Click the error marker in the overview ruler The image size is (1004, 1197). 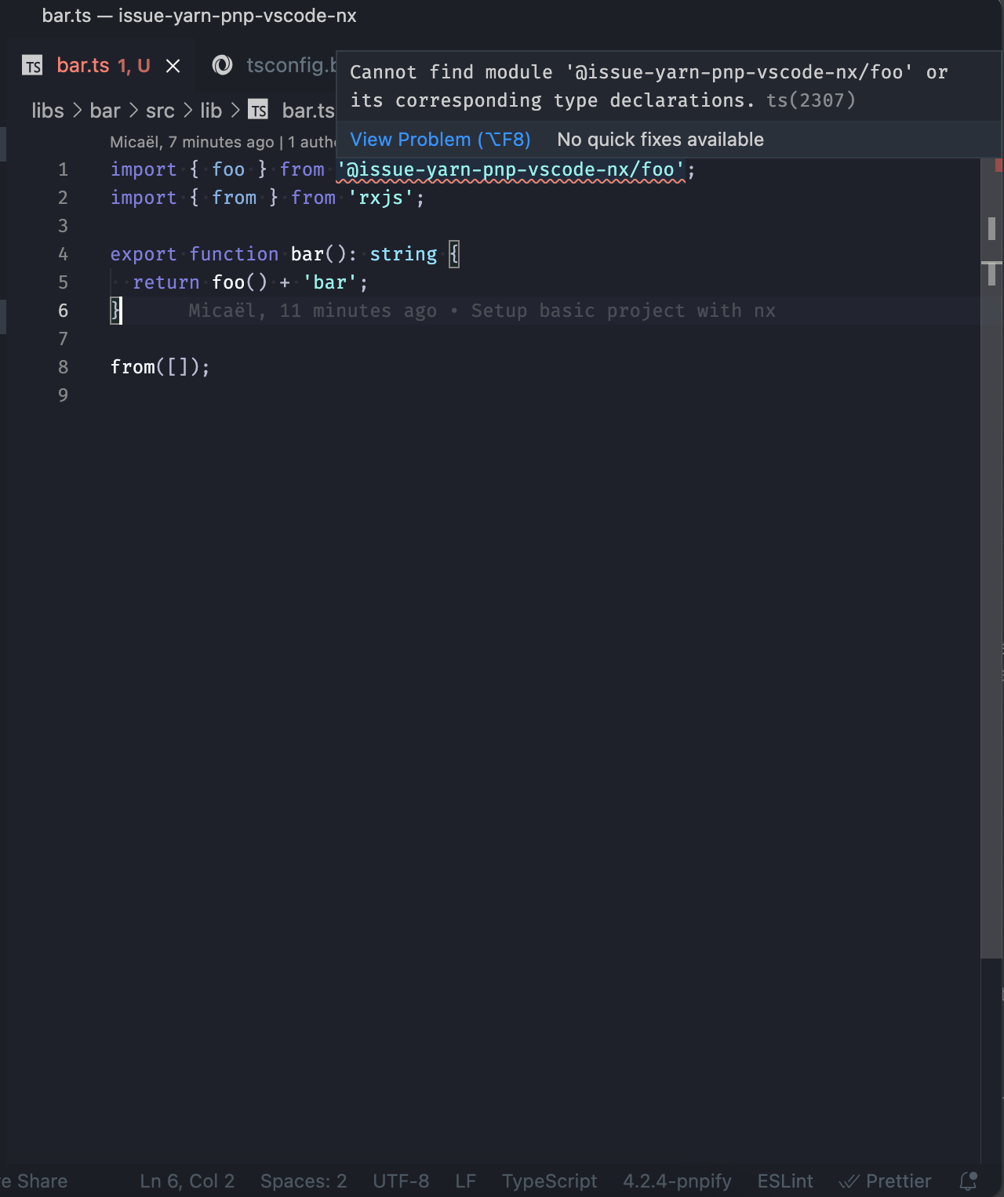pyautogui.click(x=998, y=165)
